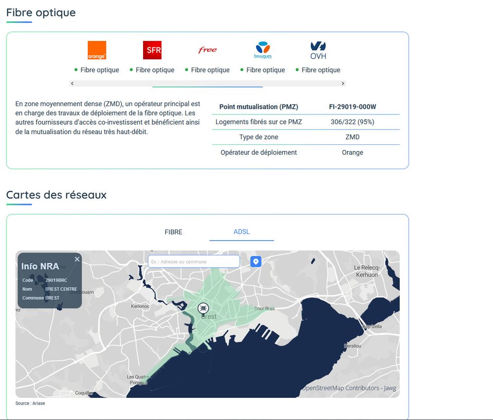Click Les Quatre Pompes map label

[138, 380]
